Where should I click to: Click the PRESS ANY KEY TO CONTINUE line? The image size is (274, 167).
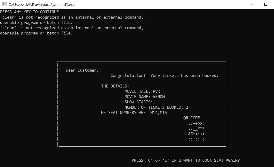point(29,12)
